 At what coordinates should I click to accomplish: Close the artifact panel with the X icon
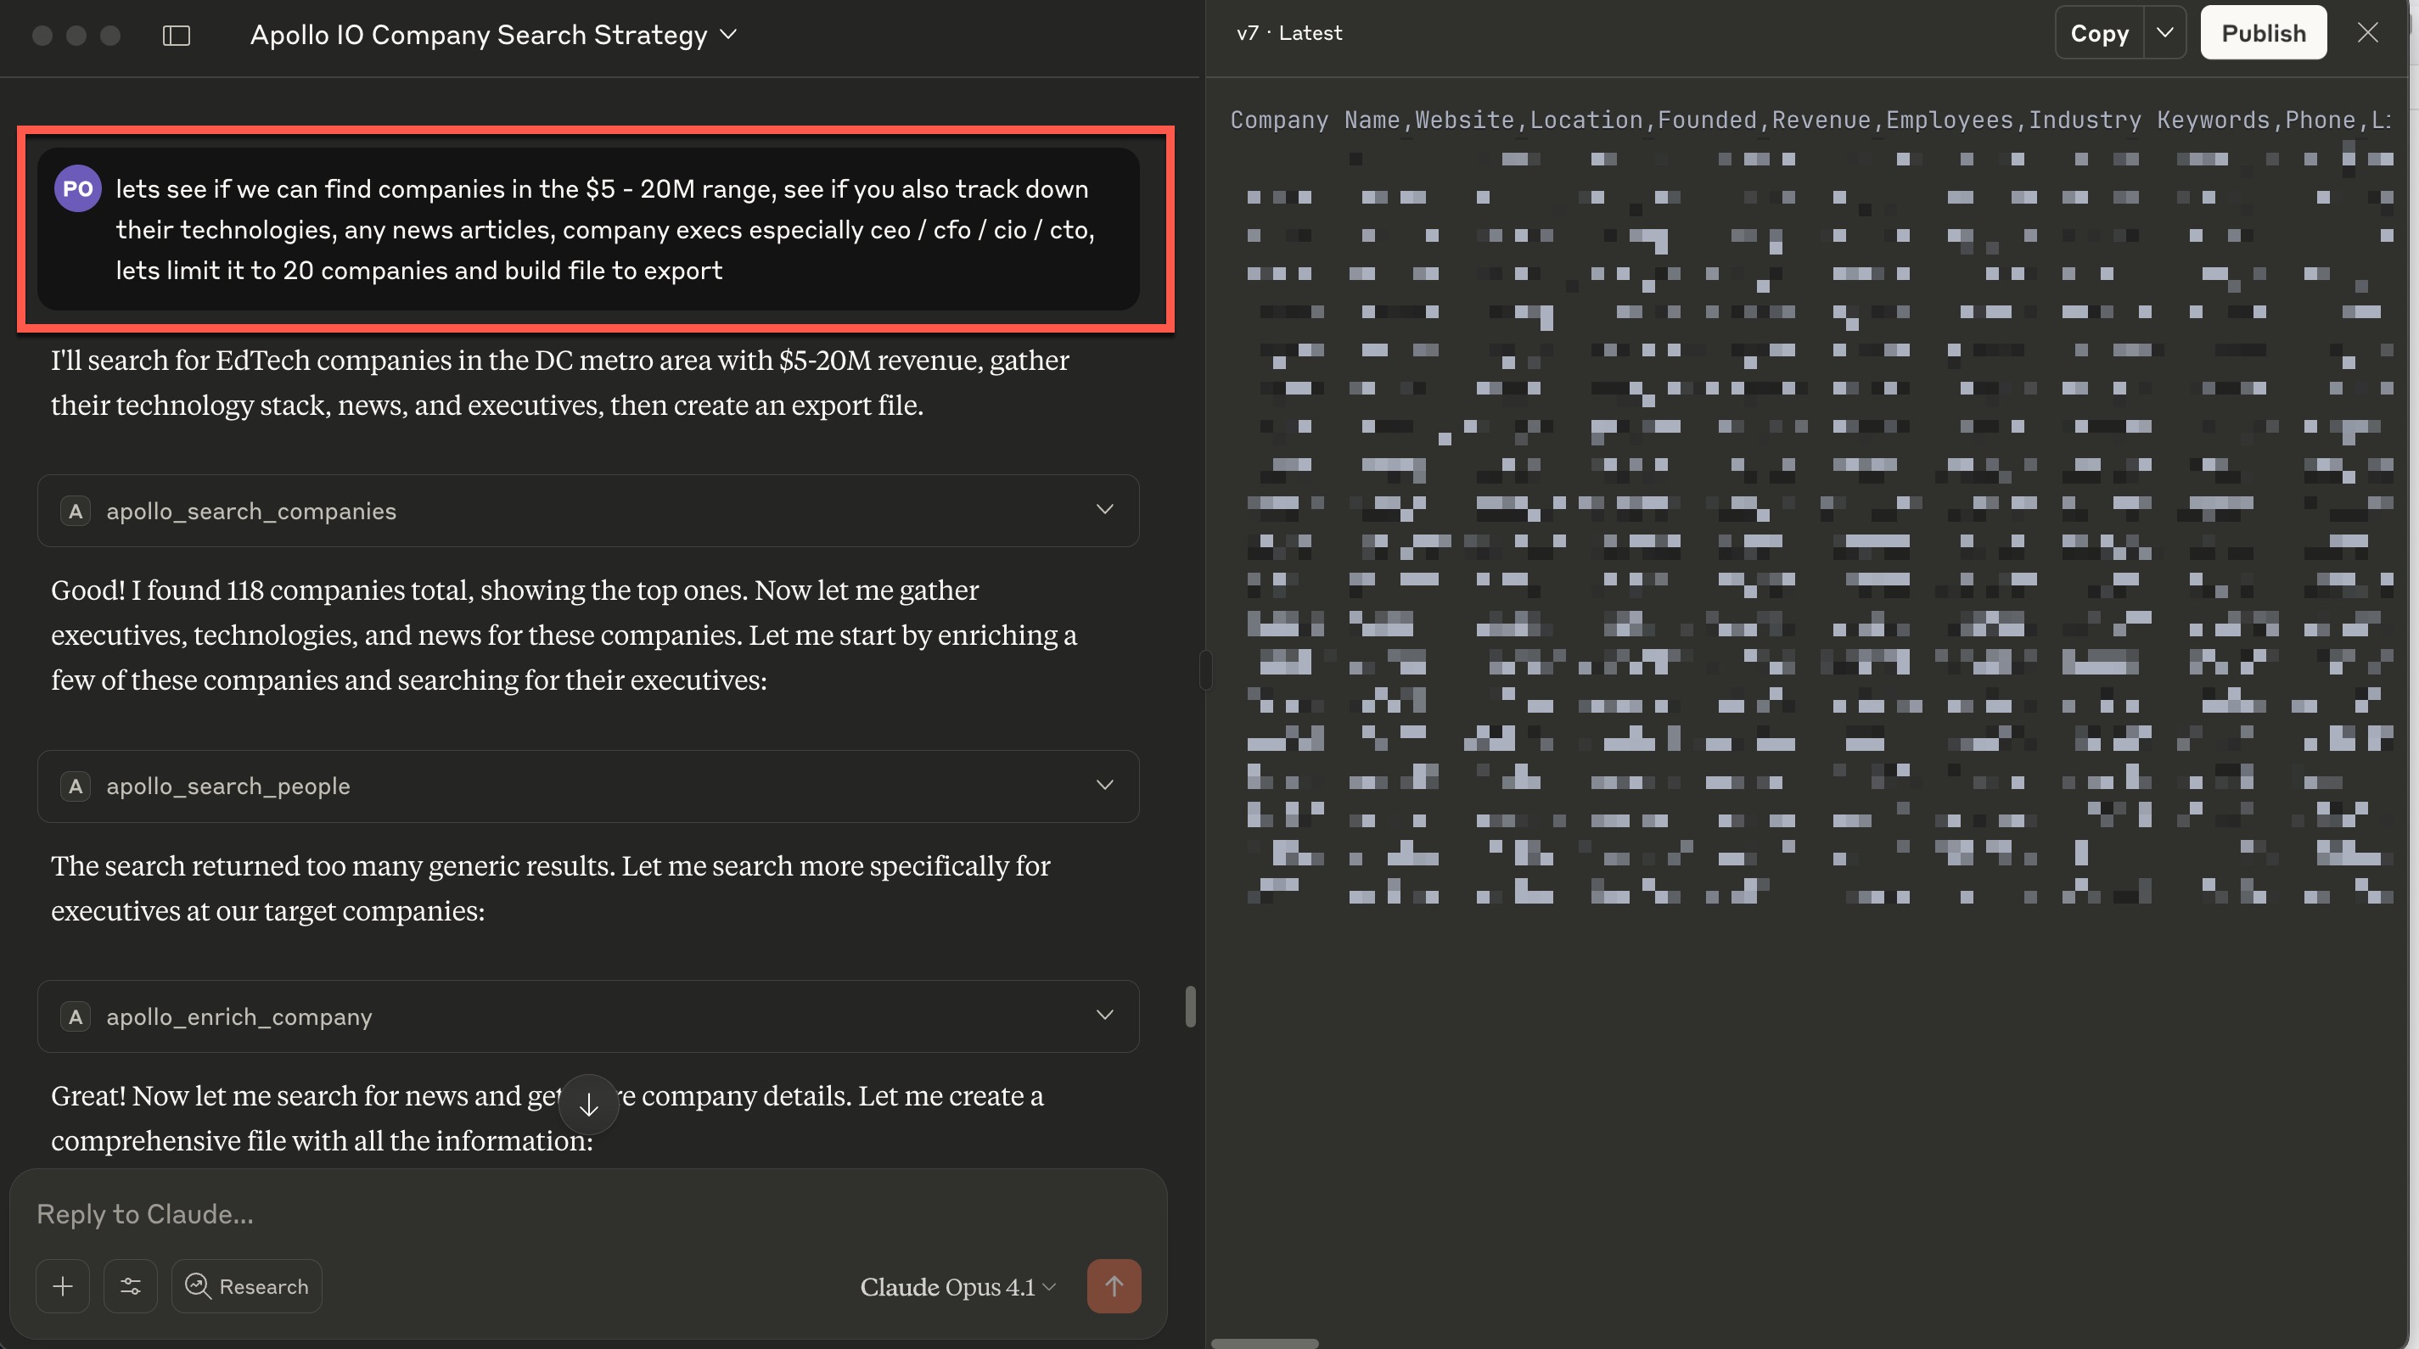[x=2369, y=32]
